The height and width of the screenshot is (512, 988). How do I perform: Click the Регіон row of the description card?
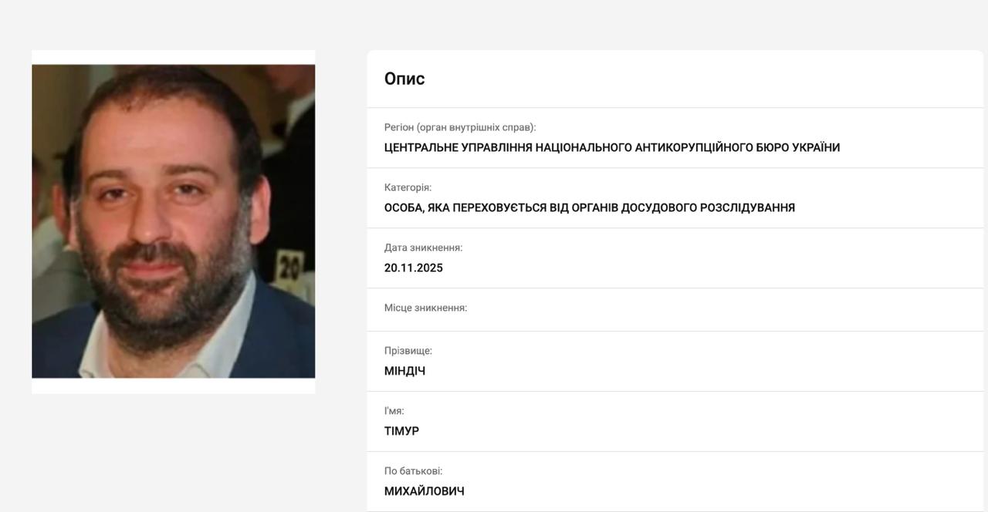point(675,137)
